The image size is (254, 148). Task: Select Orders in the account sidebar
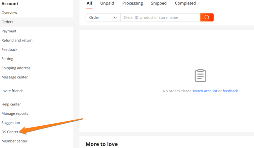(x=37, y=22)
